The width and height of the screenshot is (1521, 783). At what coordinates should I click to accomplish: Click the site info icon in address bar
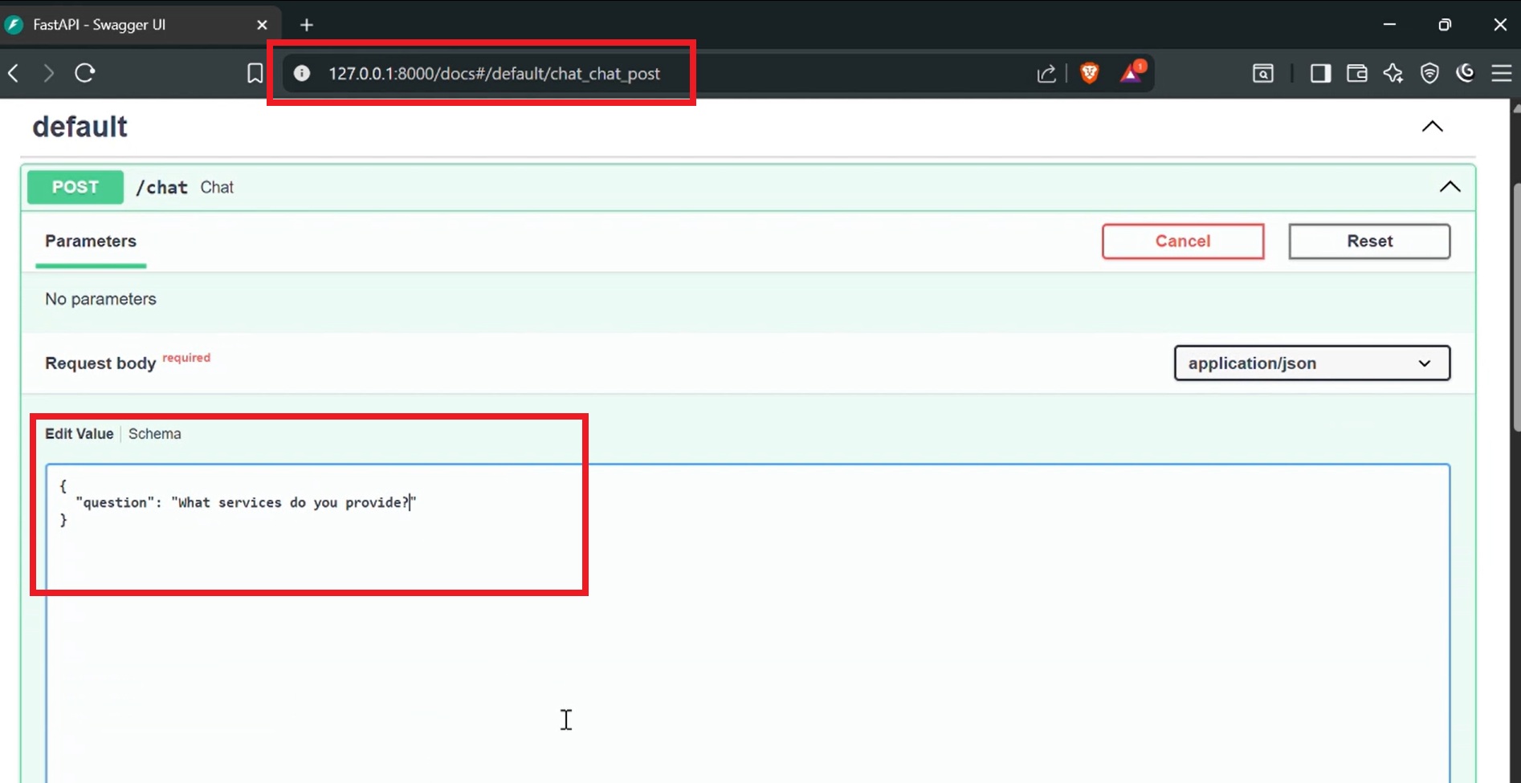pyautogui.click(x=302, y=73)
